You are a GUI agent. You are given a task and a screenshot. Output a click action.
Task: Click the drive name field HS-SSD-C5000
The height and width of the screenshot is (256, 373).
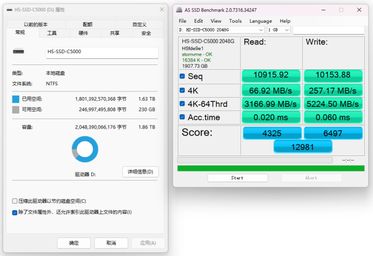(x=102, y=53)
